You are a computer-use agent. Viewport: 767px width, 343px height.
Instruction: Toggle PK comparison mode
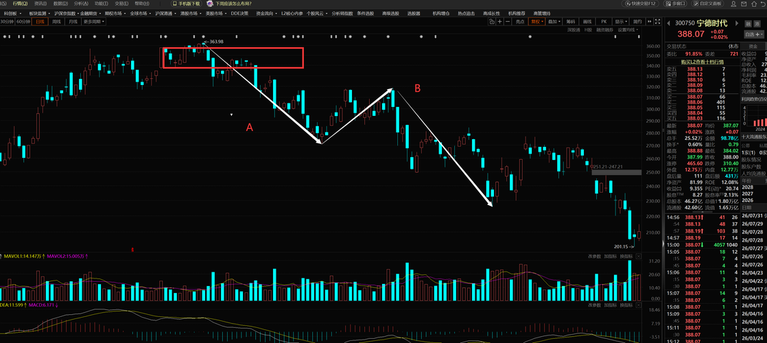[x=604, y=21]
